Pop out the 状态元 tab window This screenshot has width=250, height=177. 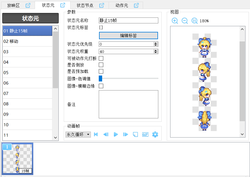point(63,5)
